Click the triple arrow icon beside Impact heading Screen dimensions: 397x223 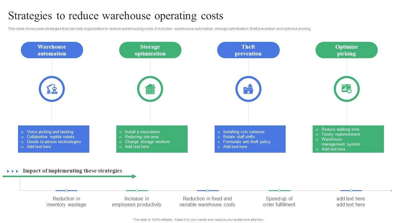tap(13, 171)
